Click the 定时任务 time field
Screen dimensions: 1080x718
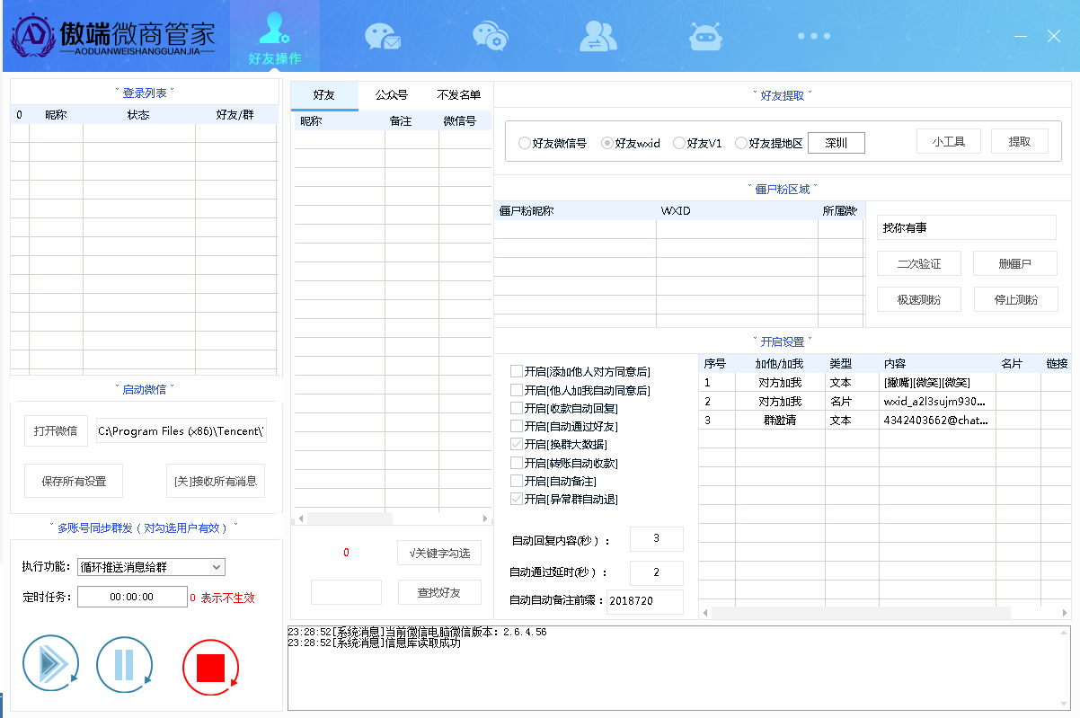click(x=131, y=597)
